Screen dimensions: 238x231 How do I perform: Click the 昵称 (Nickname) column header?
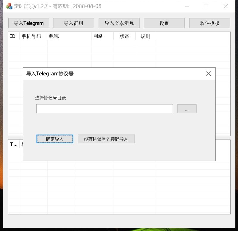(x=54, y=36)
